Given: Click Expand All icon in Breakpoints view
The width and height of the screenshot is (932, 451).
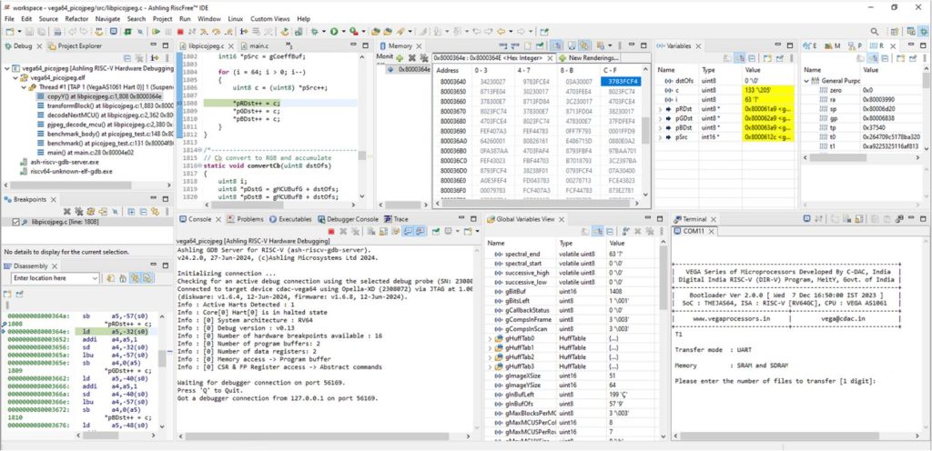Looking at the screenshot, I should click(x=131, y=212).
